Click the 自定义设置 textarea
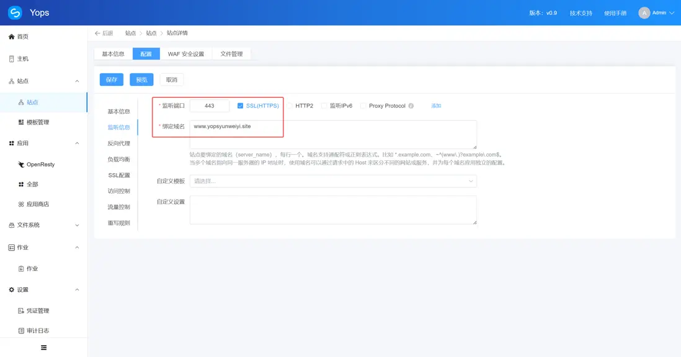Screen dimensions: 681x357 click(333, 210)
